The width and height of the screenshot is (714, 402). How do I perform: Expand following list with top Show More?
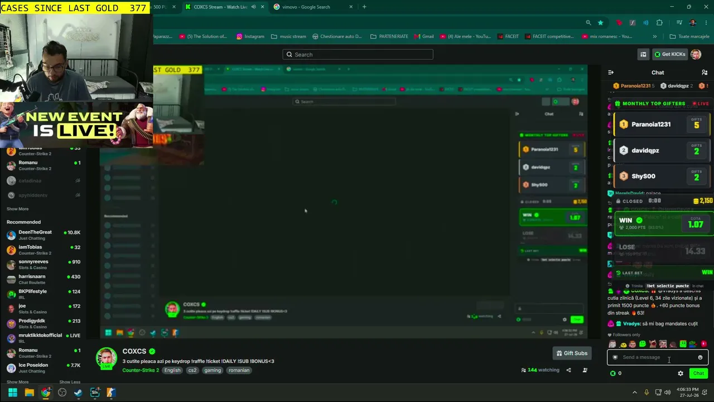[x=17, y=209]
